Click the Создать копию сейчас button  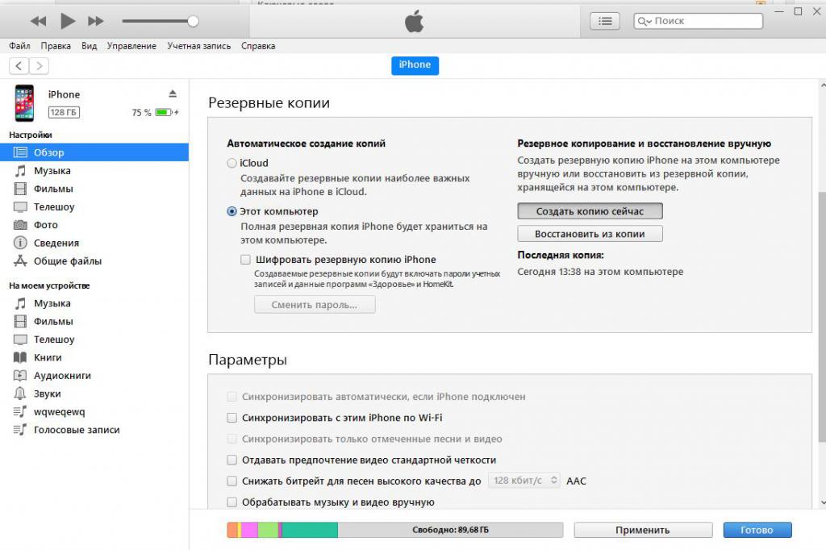click(x=590, y=211)
